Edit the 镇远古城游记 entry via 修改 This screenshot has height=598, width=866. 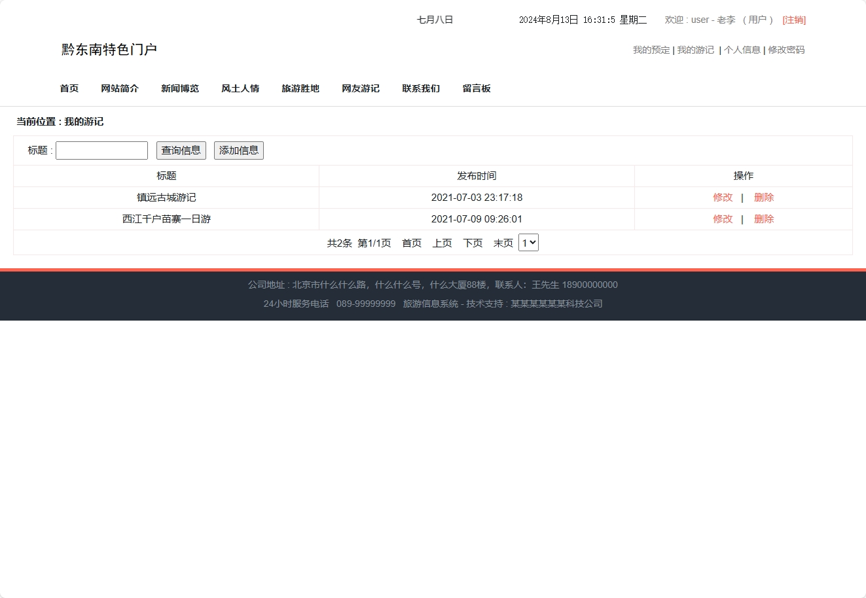(x=723, y=198)
